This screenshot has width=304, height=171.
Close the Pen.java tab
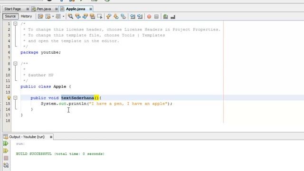pyautogui.click(x=57, y=9)
